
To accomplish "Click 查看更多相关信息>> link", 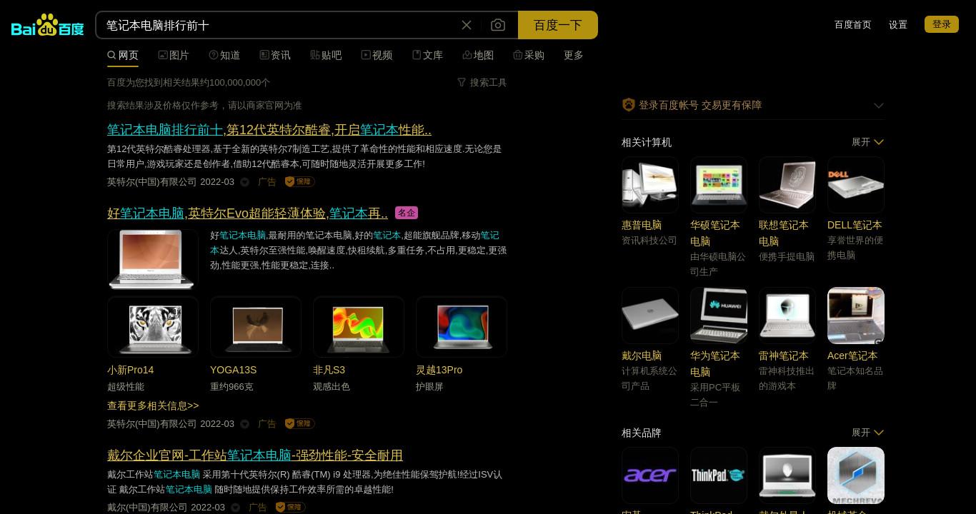I will click(x=153, y=405).
